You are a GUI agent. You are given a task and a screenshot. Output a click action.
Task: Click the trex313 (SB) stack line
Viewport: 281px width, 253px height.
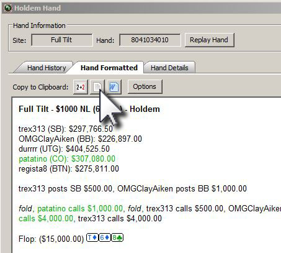click(x=66, y=129)
